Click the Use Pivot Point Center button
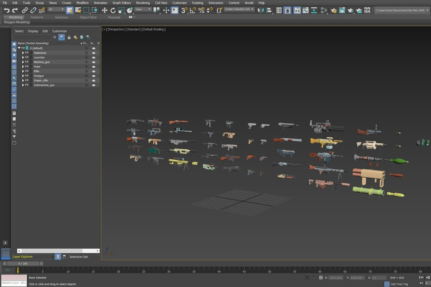Screen dimensions: 431x287 tap(157, 10)
